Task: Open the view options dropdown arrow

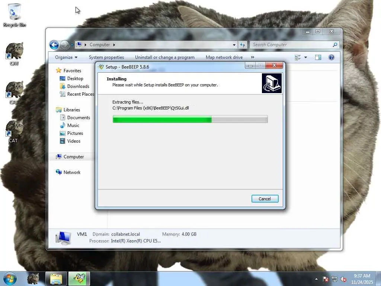Action: click(x=306, y=57)
